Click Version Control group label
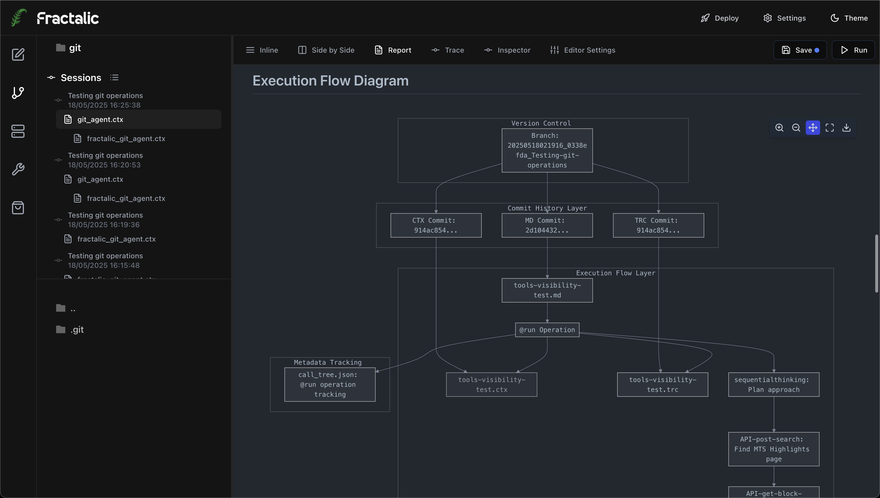Screen dimensions: 880x498 click(x=541, y=123)
